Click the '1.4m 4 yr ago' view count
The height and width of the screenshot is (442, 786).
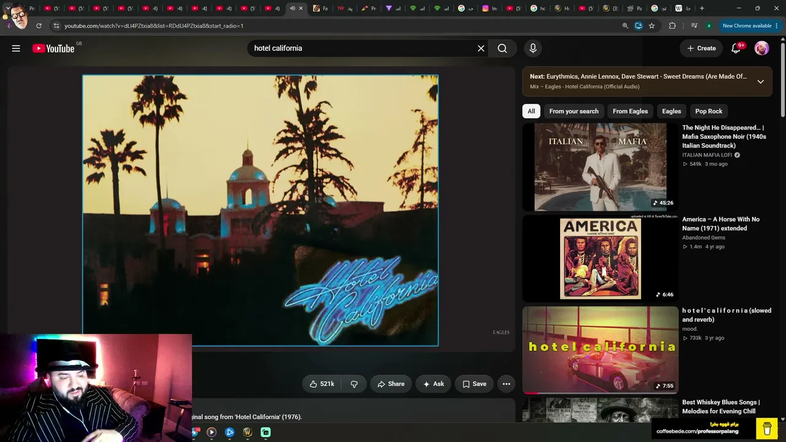(704, 247)
